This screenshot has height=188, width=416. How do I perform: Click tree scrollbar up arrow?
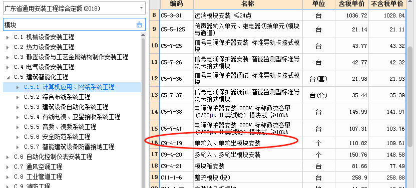(x=143, y=35)
